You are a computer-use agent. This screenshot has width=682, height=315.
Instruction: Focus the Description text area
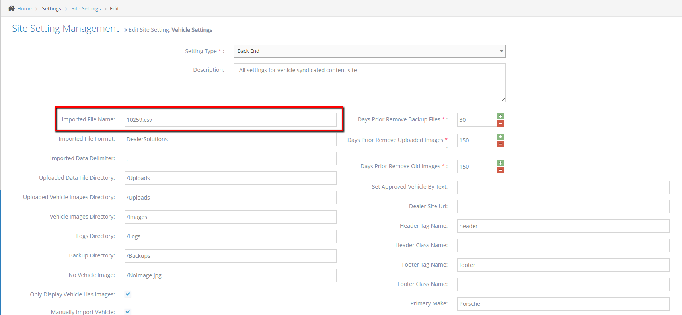click(x=369, y=83)
